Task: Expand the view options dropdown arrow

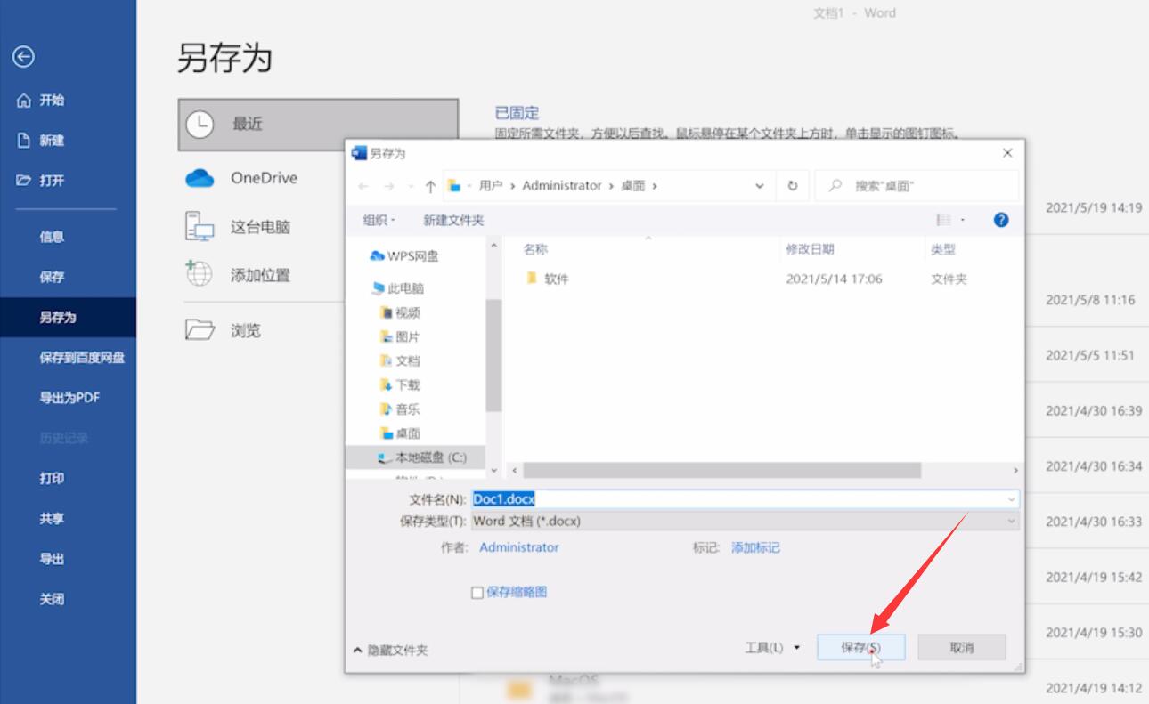Action: point(964,220)
